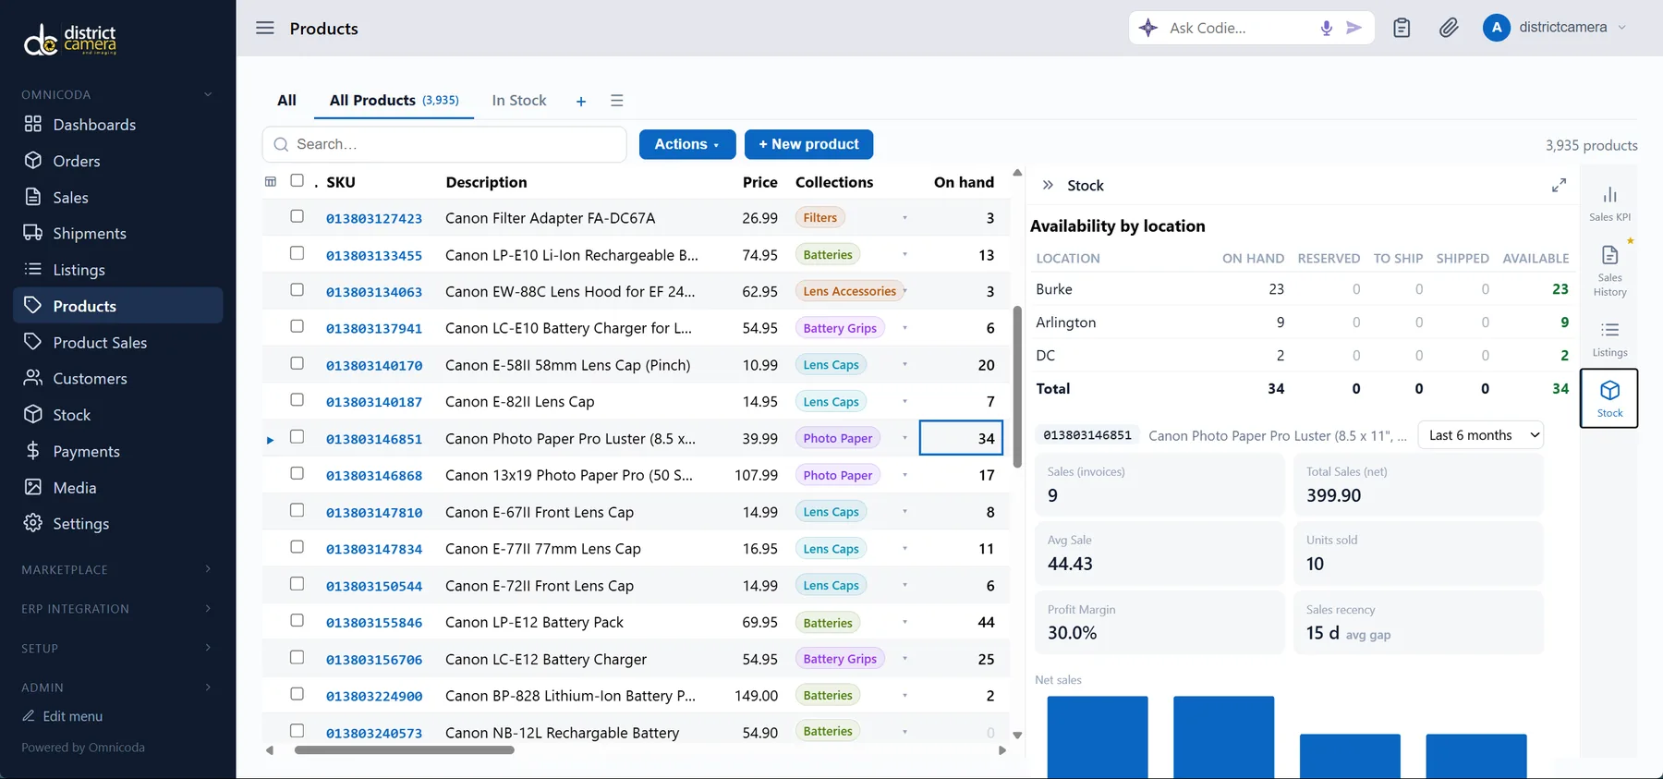Expand the ADMIN sidebar section
This screenshot has width=1663, height=779.
(x=117, y=688)
